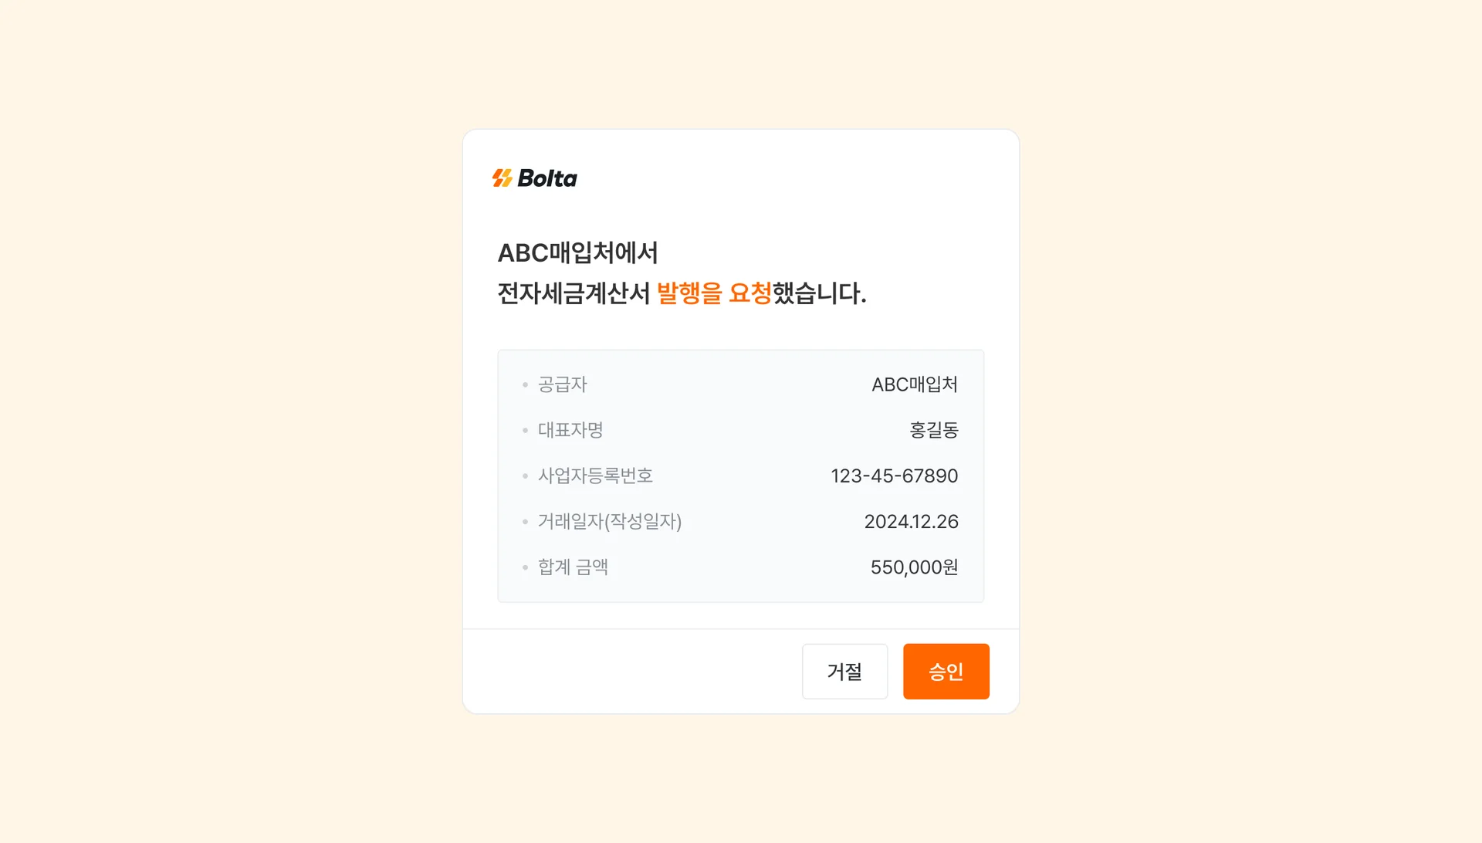Image resolution: width=1482 pixels, height=843 pixels.
Task: Click the bullet icon beside 거래일자(작성일자)
Action: 524,521
